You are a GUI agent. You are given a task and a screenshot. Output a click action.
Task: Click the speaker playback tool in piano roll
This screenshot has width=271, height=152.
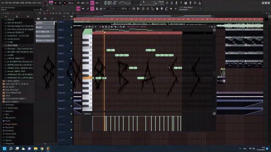click(x=124, y=27)
